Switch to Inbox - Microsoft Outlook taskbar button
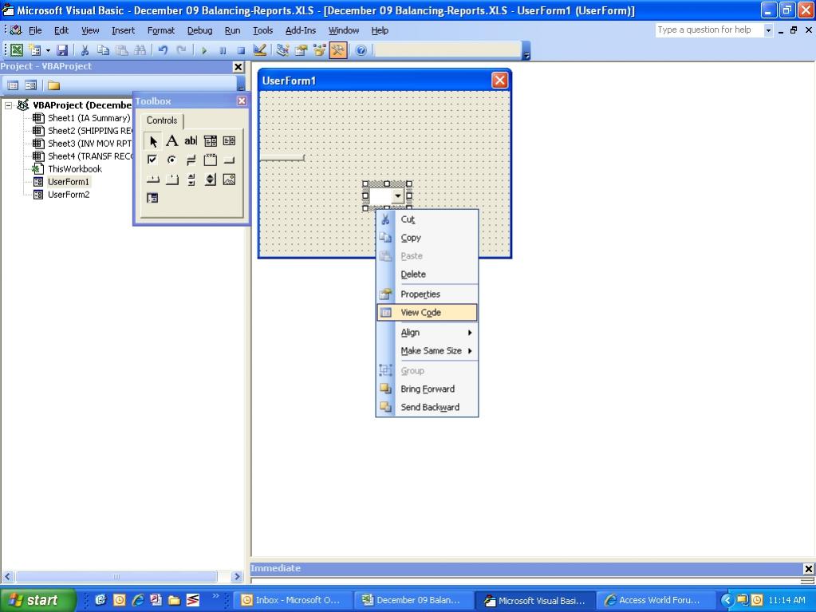This screenshot has width=816, height=612. pos(291,600)
